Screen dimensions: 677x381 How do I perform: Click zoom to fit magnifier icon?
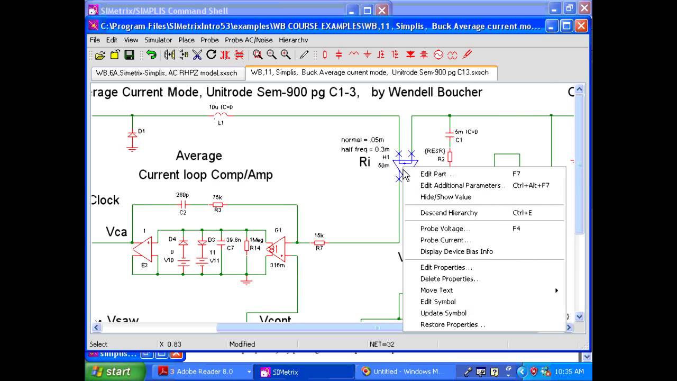(258, 55)
